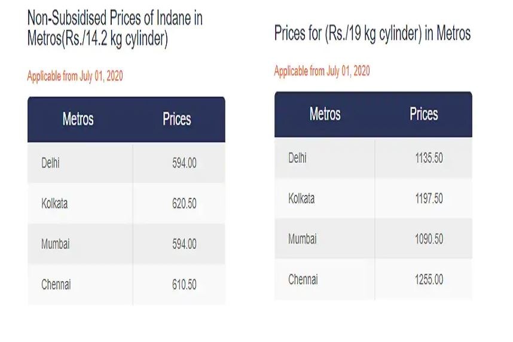The height and width of the screenshot is (342, 513).
Task: Click the Prices header in the 19 kg table
Action: (x=424, y=114)
